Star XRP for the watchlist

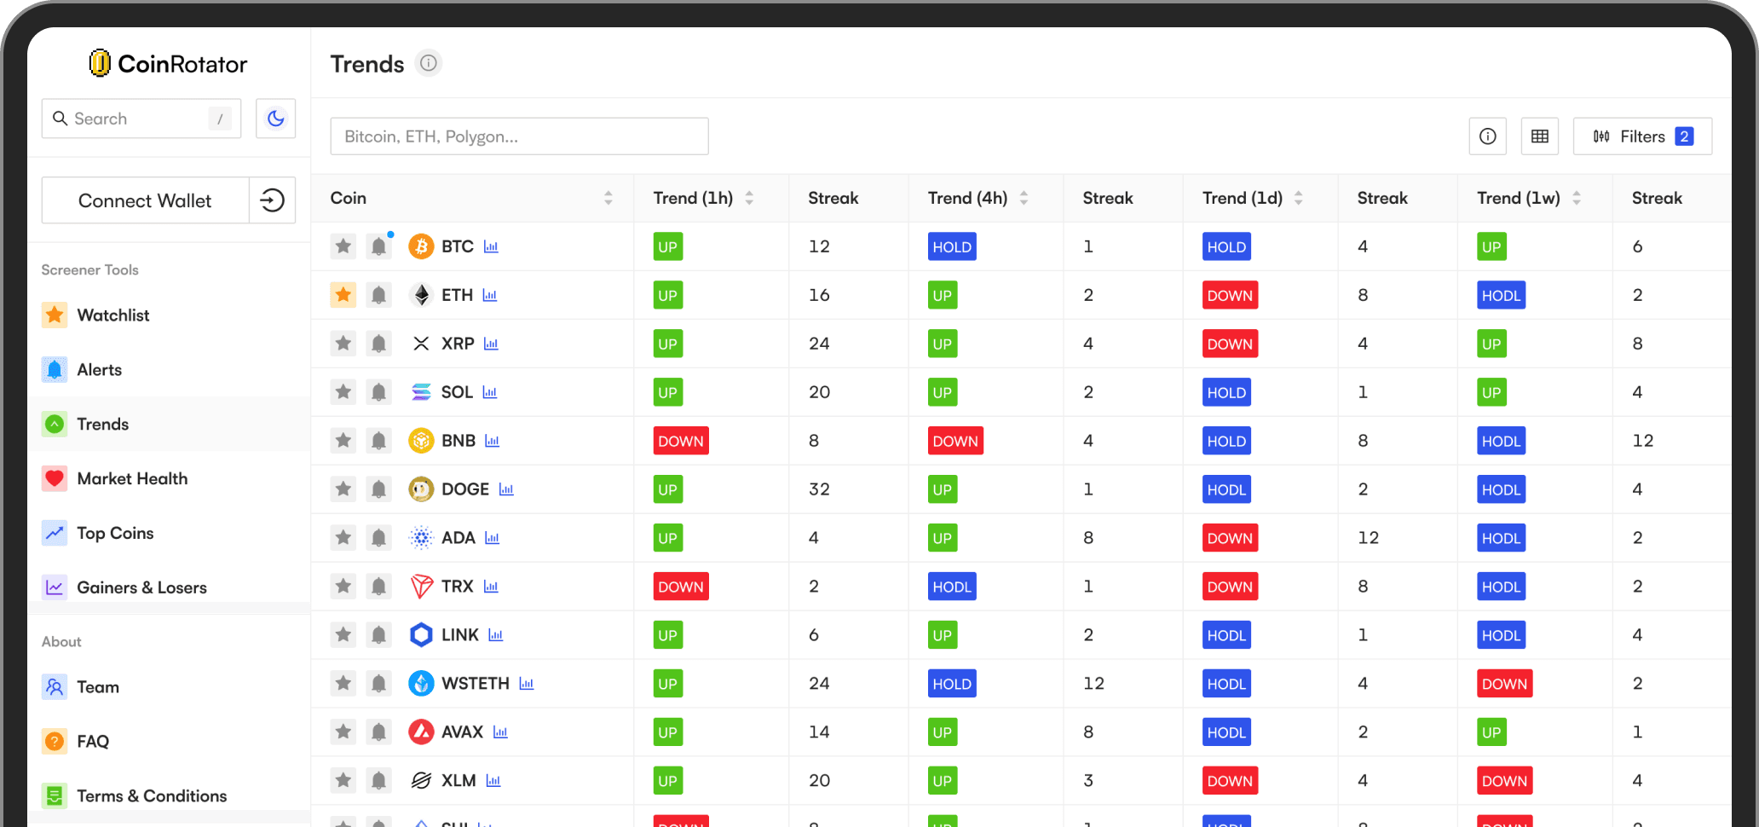pos(343,344)
